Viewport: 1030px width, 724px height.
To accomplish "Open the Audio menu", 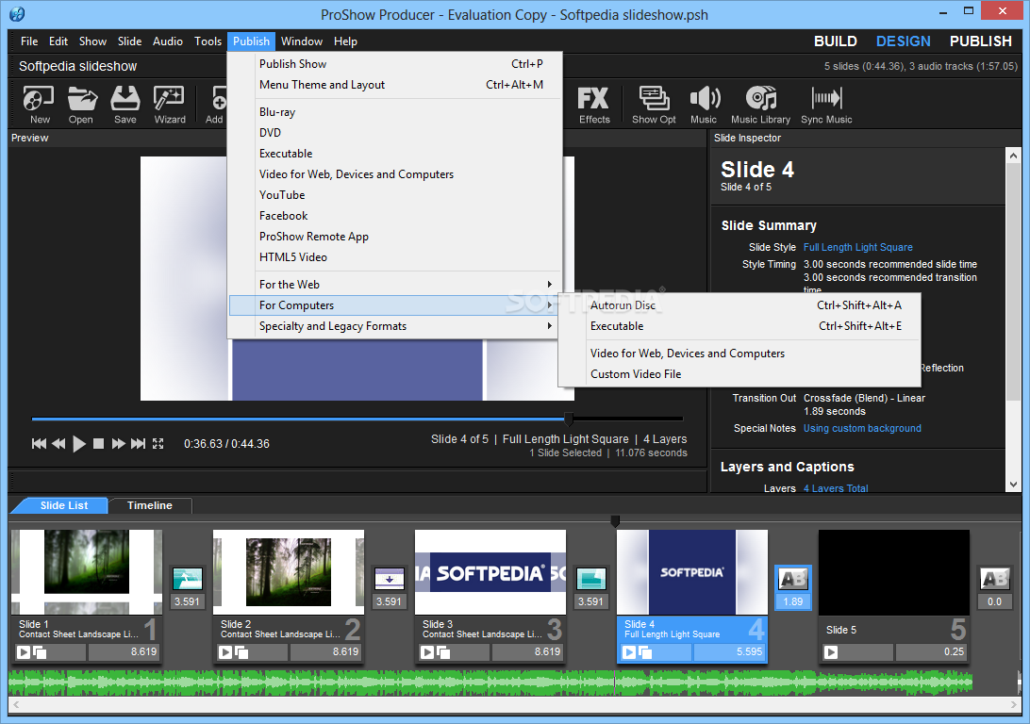I will [168, 41].
